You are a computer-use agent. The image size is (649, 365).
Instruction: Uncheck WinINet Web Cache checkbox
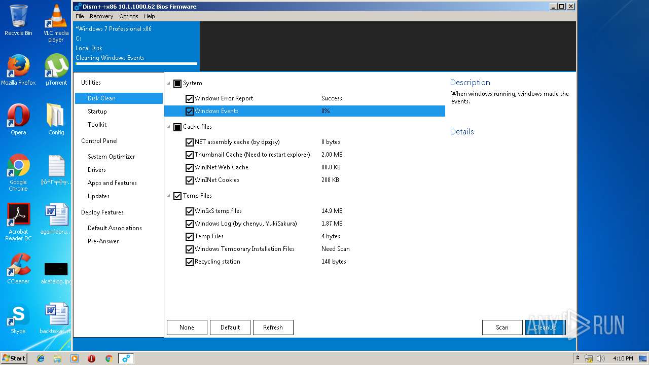tap(190, 168)
